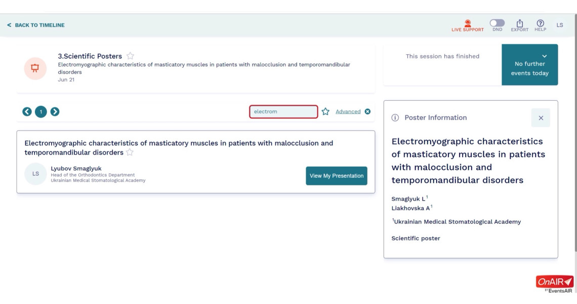The height and width of the screenshot is (304, 577).
Task: Open LS user profile menu
Action: coord(560,25)
